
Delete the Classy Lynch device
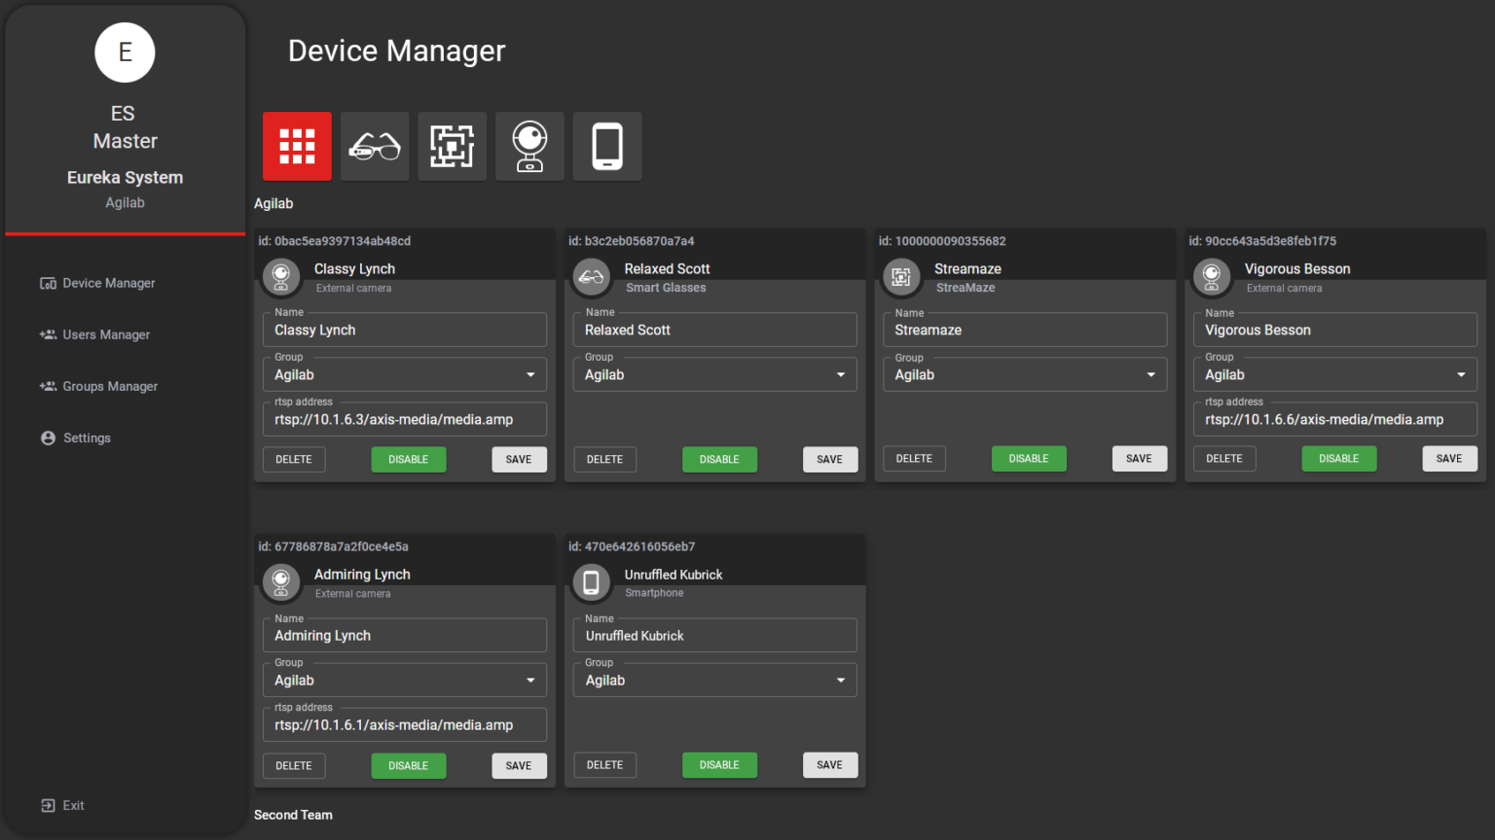tap(294, 459)
